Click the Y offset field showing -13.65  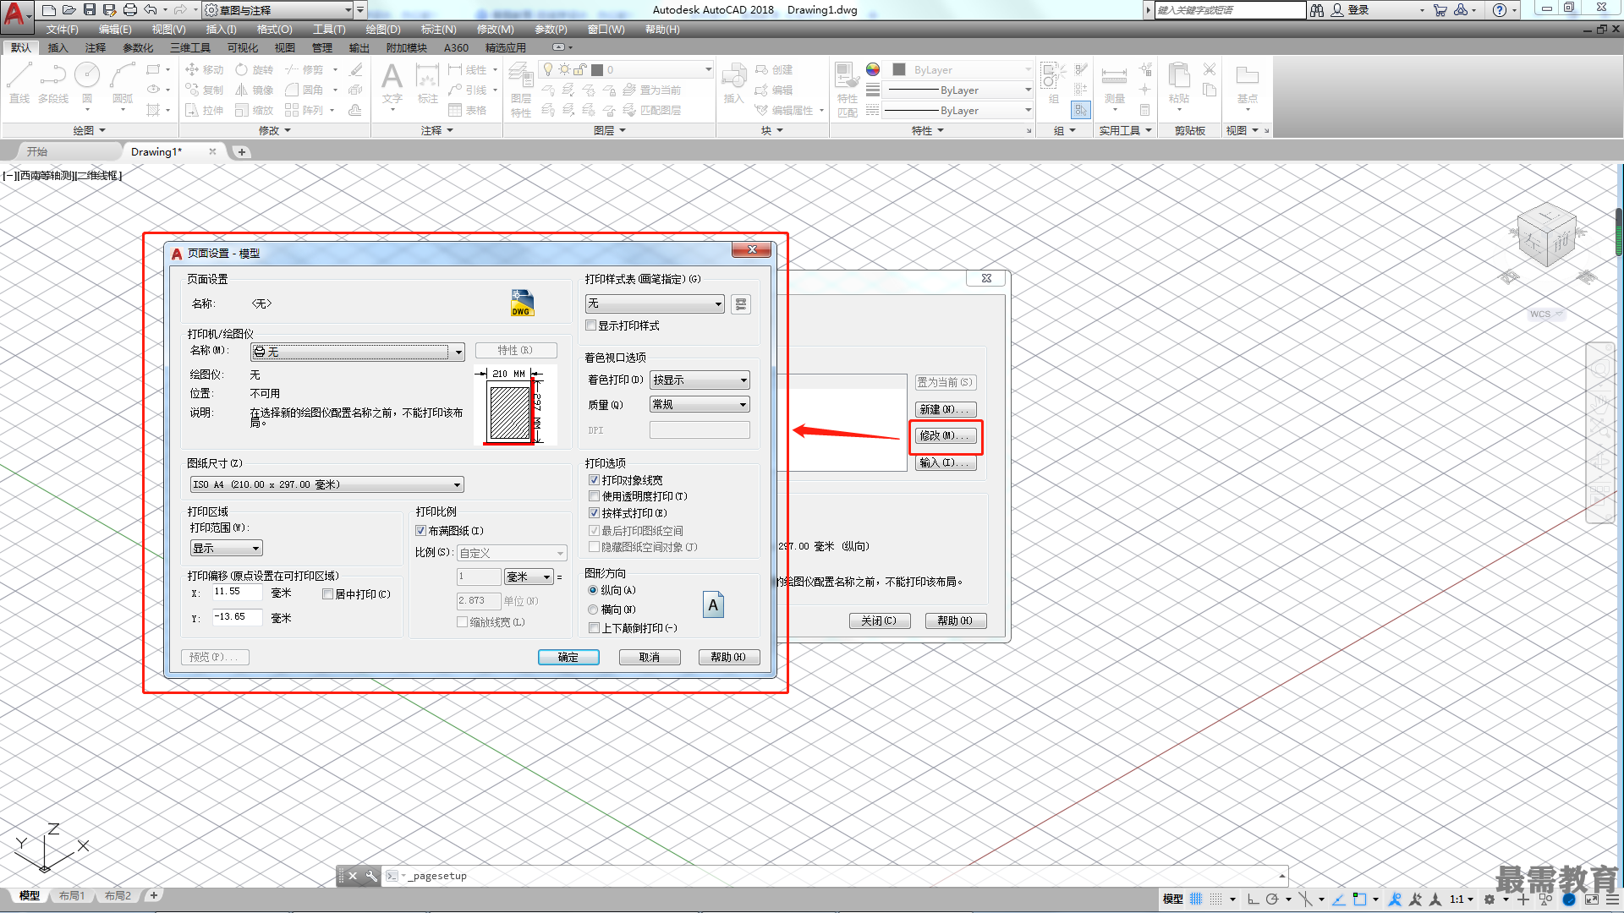tap(237, 618)
